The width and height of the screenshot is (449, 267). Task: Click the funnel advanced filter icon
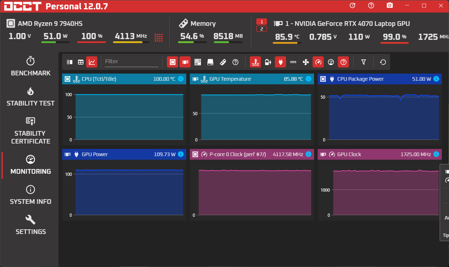click(364, 62)
